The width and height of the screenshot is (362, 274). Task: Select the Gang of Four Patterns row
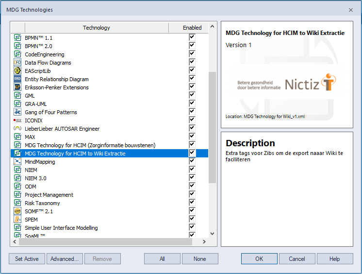point(110,112)
